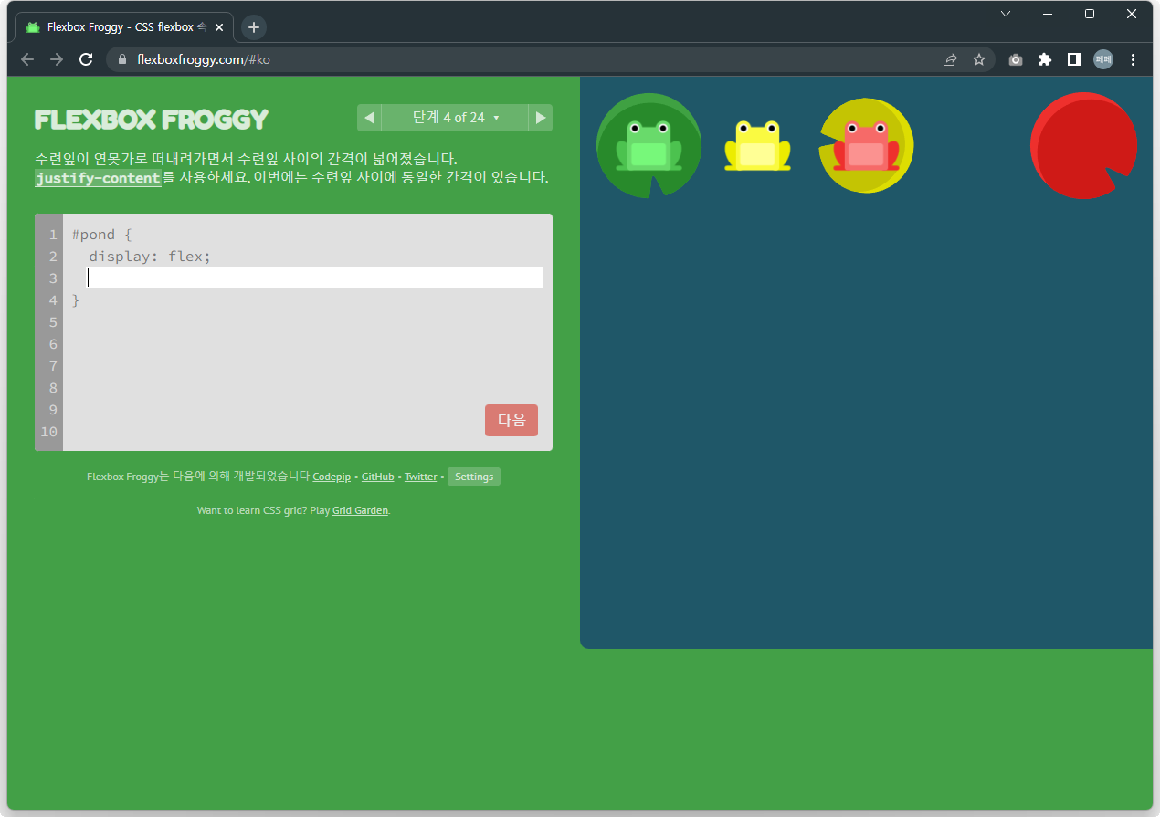The height and width of the screenshot is (817, 1160).
Task: Open the Twitter link
Action: click(421, 477)
